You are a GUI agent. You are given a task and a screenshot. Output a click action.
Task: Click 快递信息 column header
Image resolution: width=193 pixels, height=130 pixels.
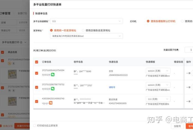pos(113,62)
